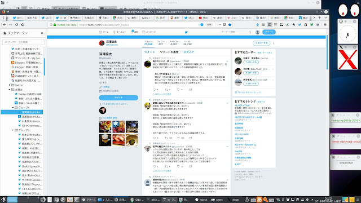
Task: Click the Twitter モーメント nav item
Action: 120,32
